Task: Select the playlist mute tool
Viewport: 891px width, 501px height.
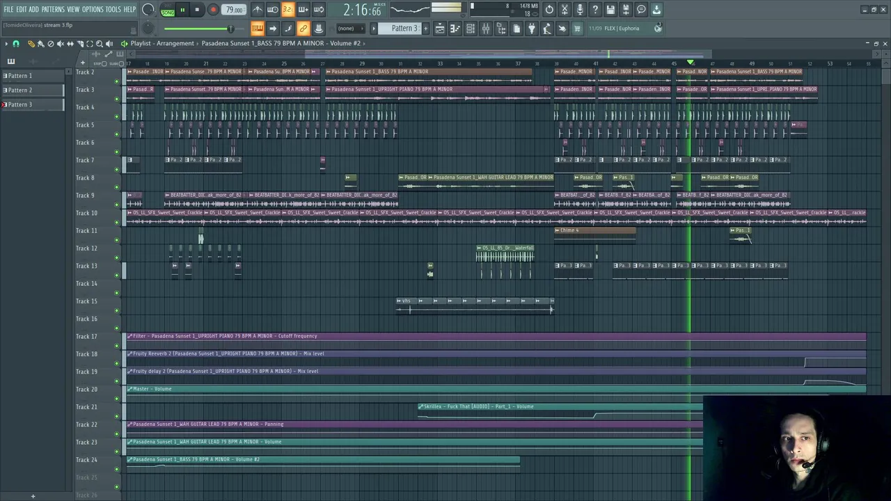Action: click(60, 44)
